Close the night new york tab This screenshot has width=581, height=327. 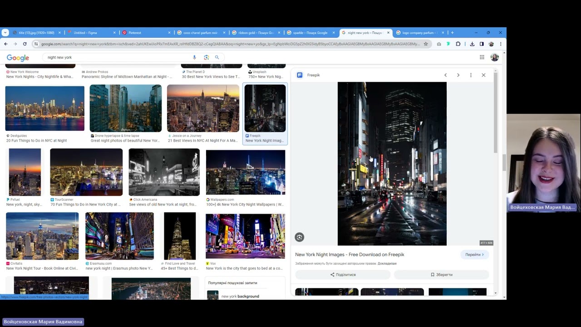click(388, 33)
